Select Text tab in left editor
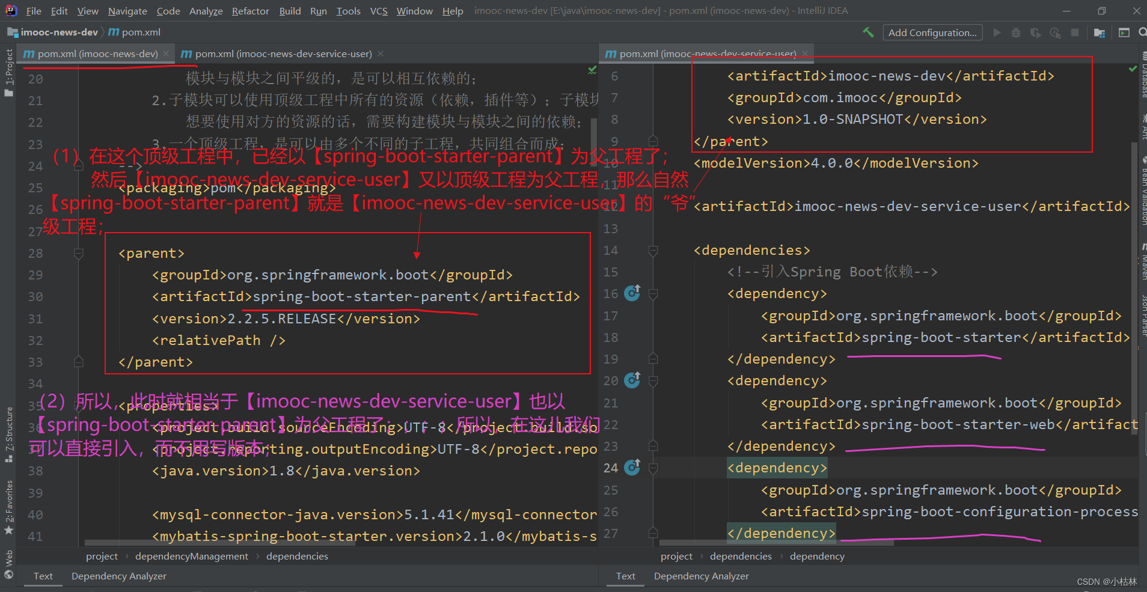Screen dimensions: 1147x592 [43, 576]
